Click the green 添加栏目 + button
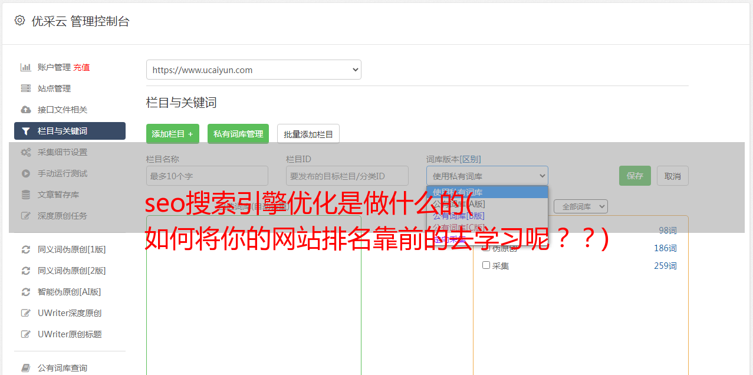Viewport: 753px width, 375px height. click(x=173, y=134)
